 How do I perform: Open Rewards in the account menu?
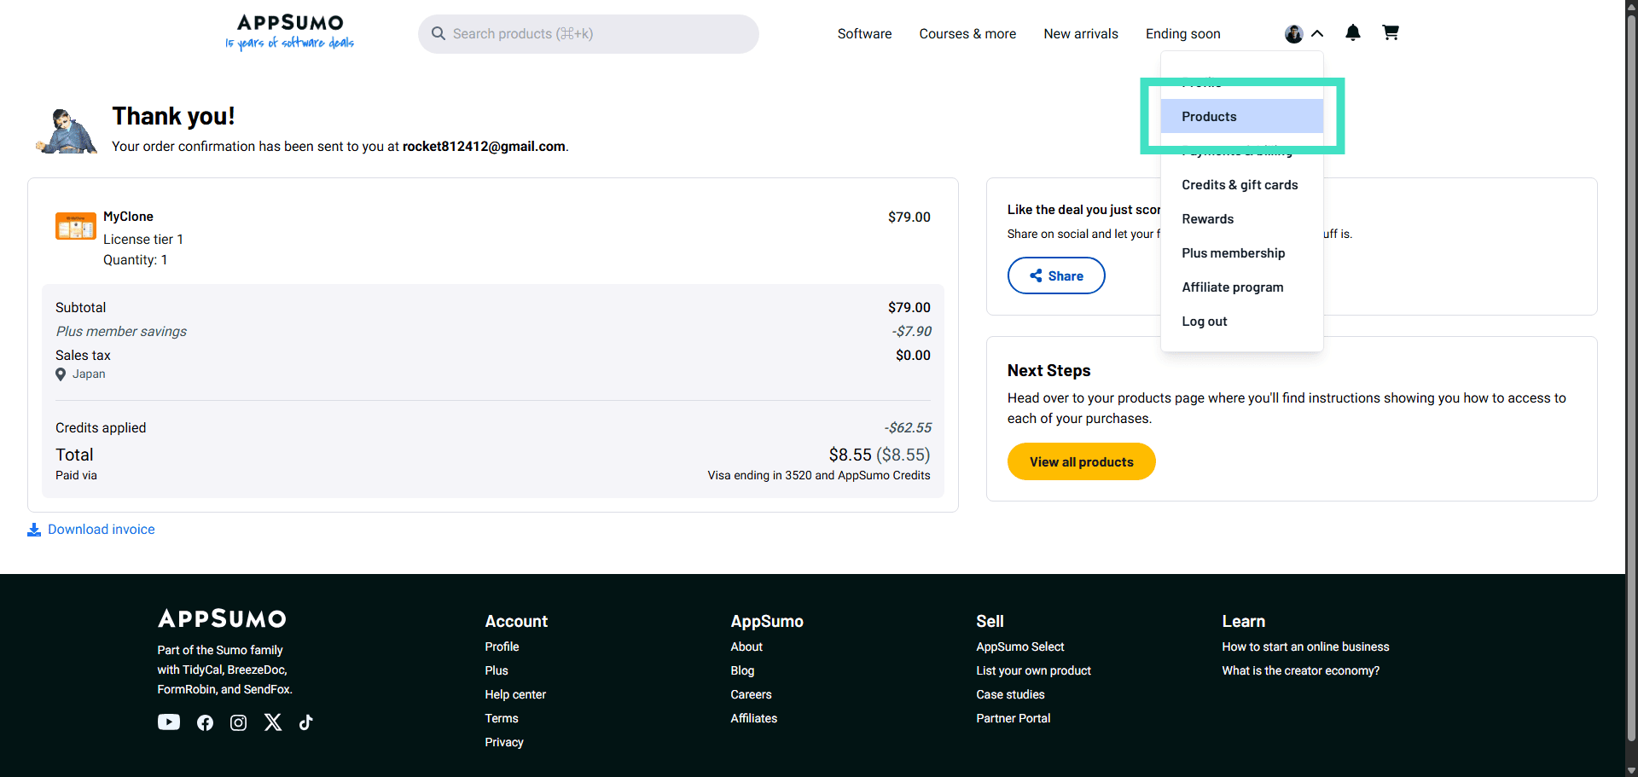coord(1207,219)
